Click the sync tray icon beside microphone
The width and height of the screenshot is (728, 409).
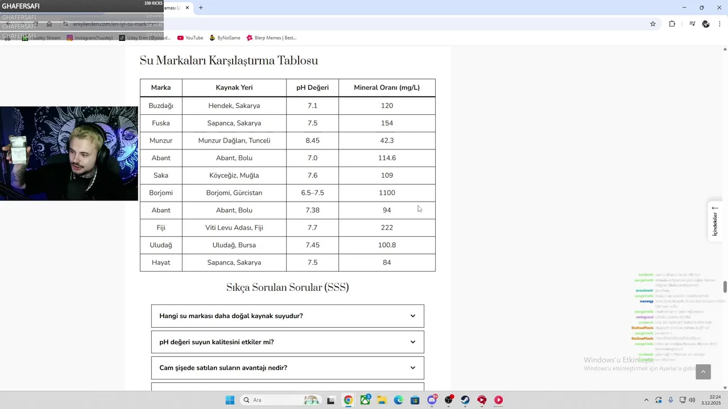[x=659, y=400]
